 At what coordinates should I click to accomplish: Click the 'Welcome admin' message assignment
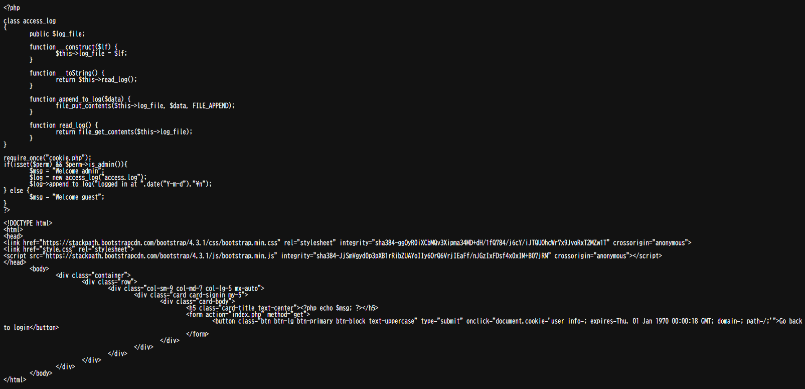(x=67, y=171)
